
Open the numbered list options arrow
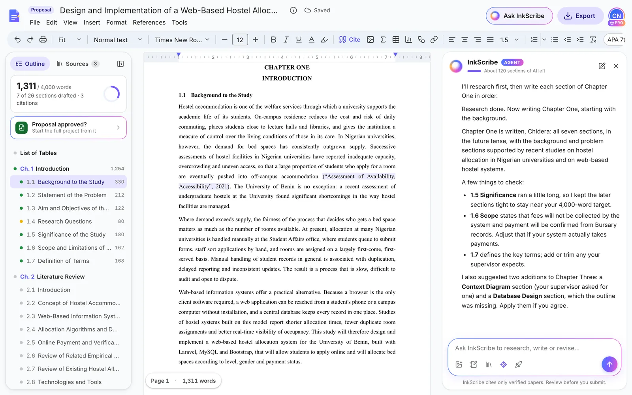544,39
